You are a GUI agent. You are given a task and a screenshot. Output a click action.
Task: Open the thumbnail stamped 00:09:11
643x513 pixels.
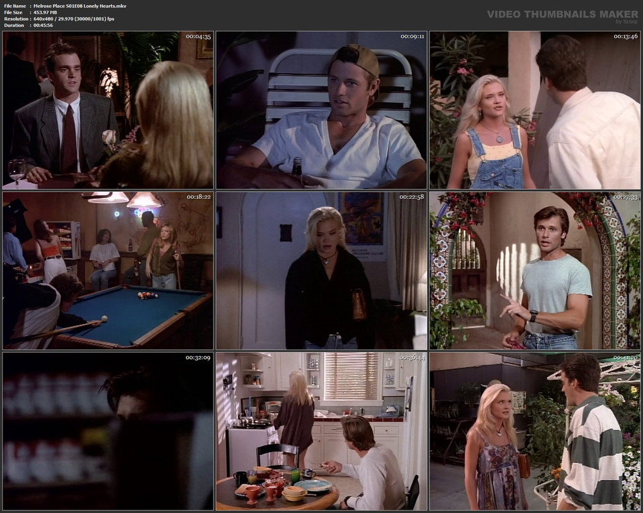tap(322, 110)
